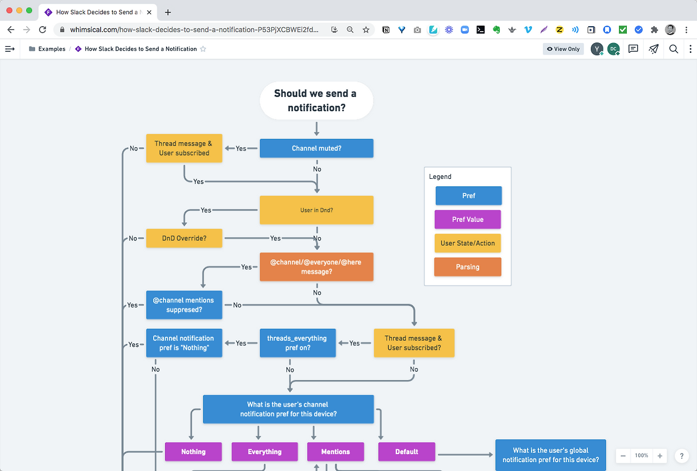697x471 pixels.
Task: Open Whimsical more options kebab menu
Action: (x=690, y=49)
